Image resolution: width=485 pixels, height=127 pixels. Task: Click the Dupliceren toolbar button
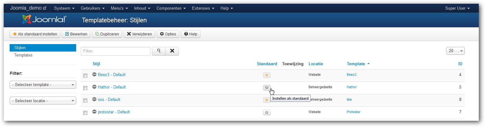107,34
